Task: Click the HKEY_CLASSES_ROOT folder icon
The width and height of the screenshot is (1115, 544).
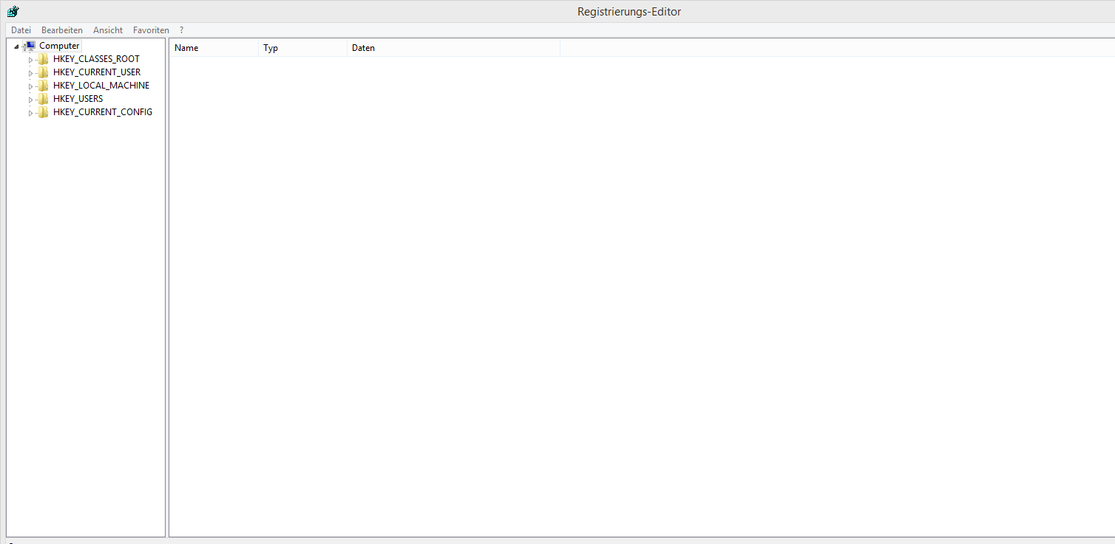Action: (44, 59)
